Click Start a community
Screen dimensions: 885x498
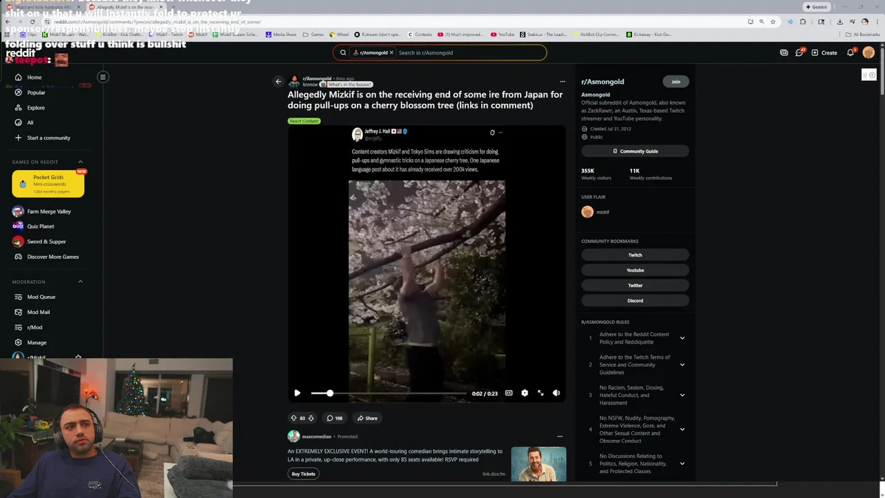click(x=48, y=138)
